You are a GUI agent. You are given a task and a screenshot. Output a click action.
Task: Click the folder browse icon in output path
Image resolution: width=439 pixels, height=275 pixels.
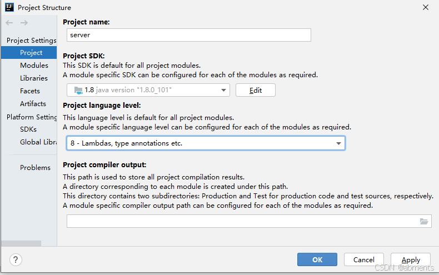click(424, 221)
